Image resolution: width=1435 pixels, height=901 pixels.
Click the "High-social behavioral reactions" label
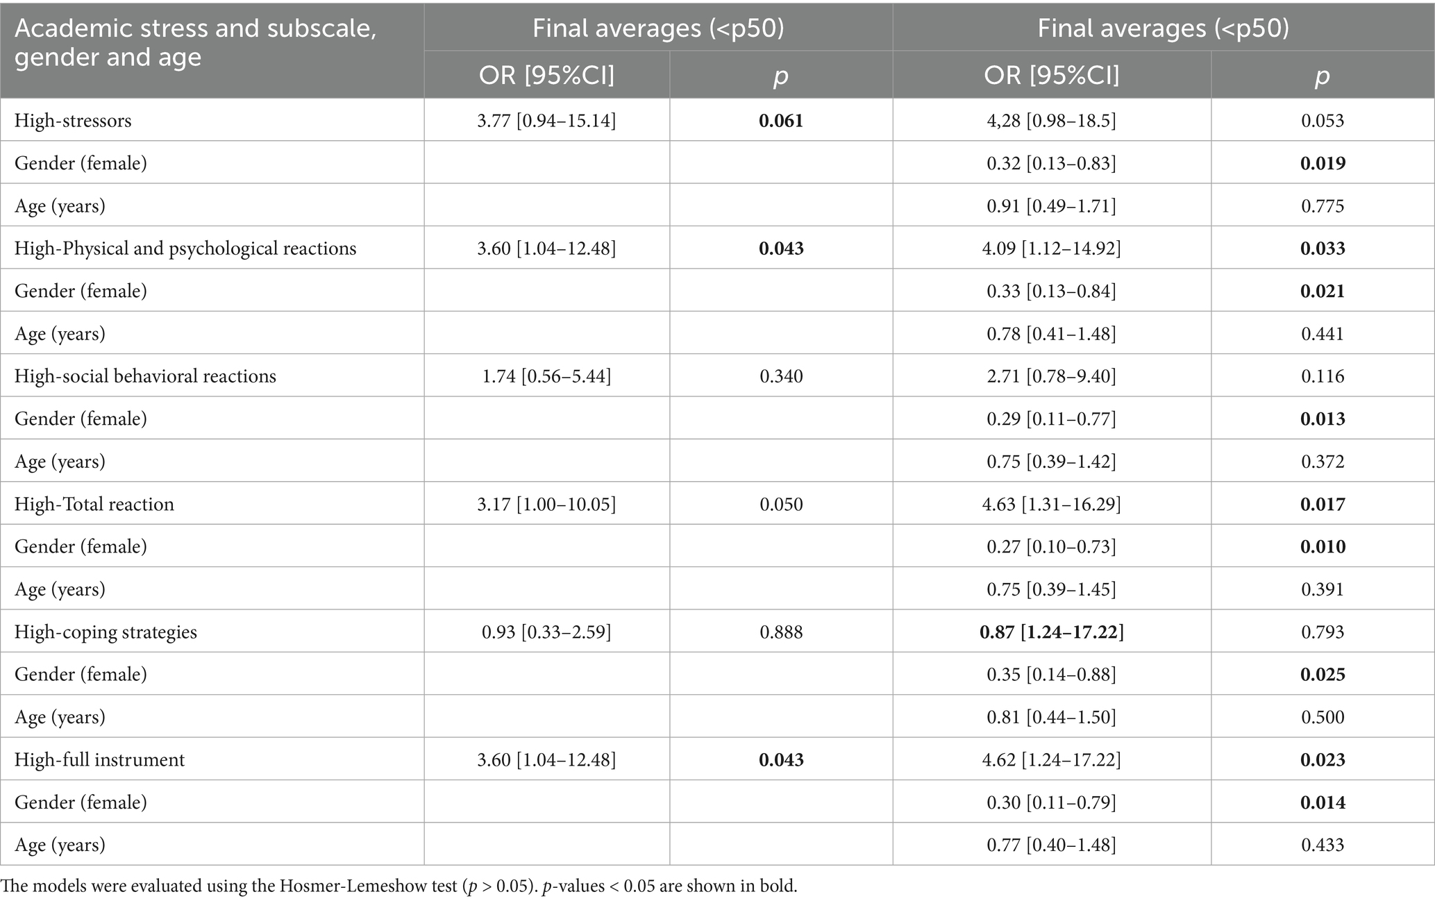[x=145, y=376]
